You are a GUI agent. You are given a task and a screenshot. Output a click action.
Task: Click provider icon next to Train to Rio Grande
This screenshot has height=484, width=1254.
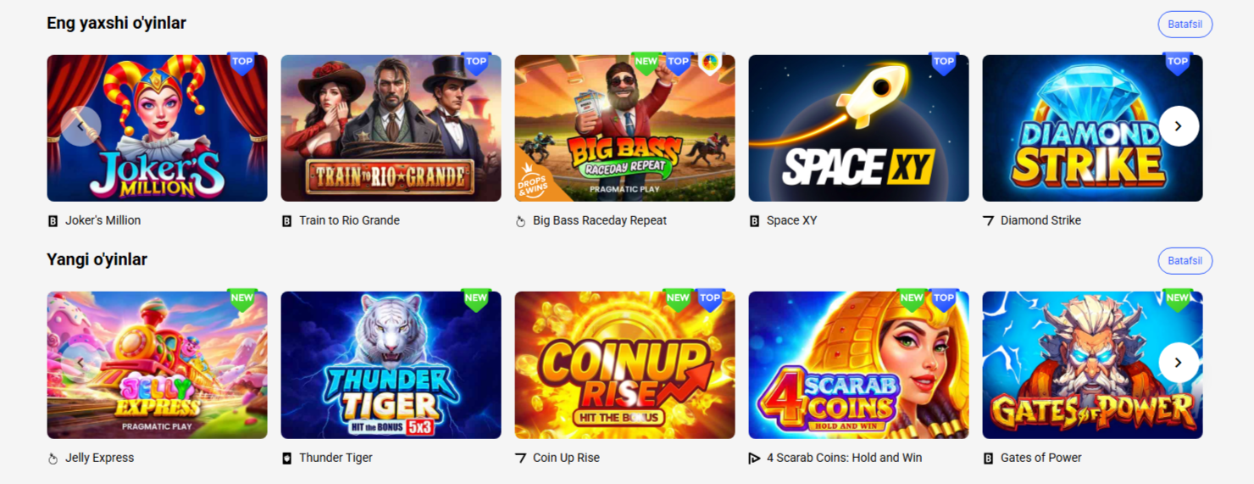click(x=287, y=221)
